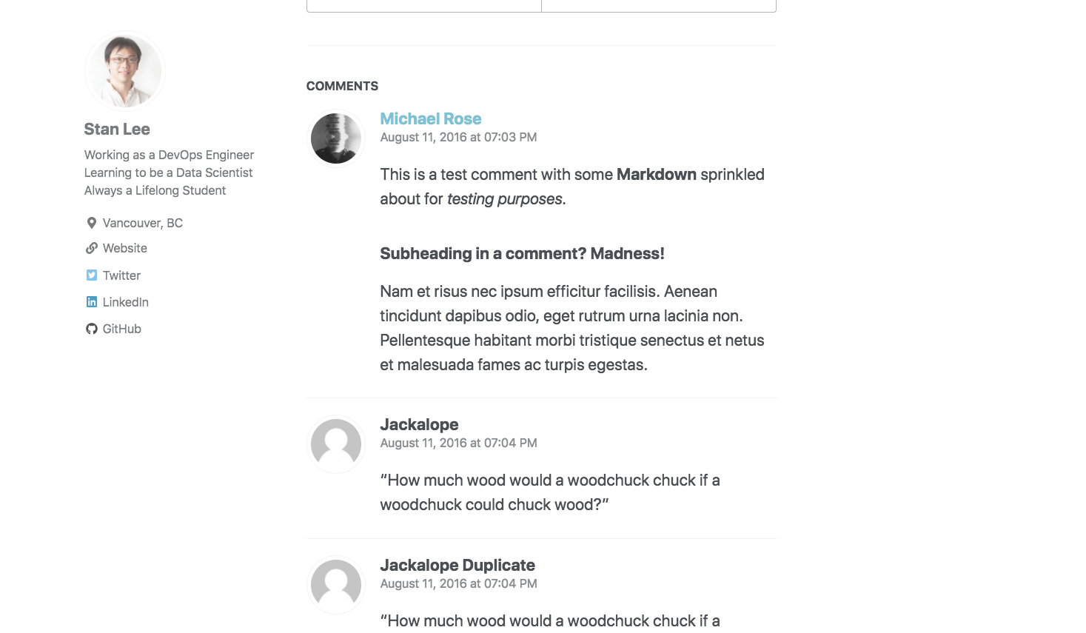Click inside the left form field above comments
This screenshot has height=633, width=1086.
[423, 5]
